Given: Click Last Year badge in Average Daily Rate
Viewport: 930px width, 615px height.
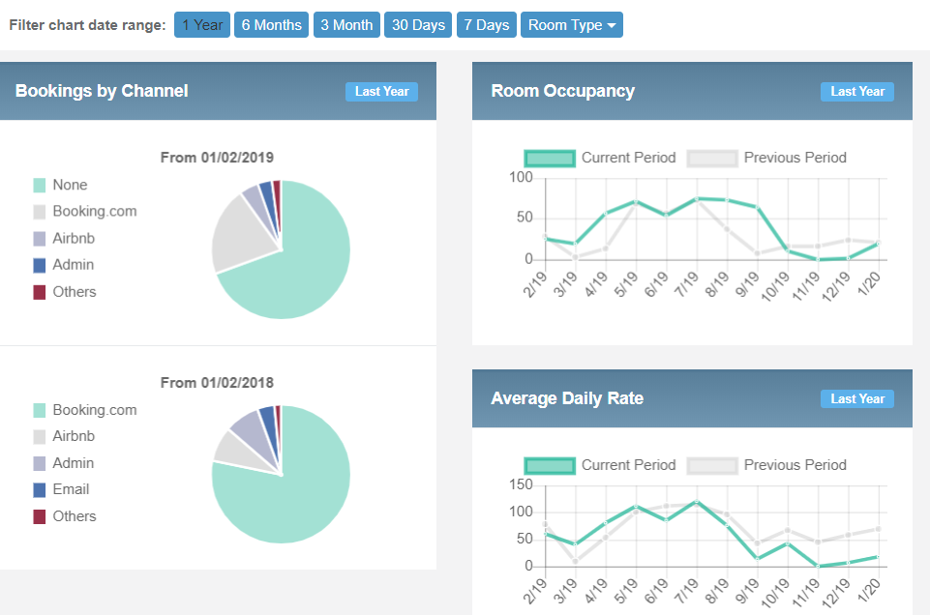Looking at the screenshot, I should click(857, 398).
